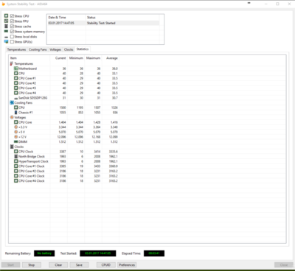Click the Stop button
The height and width of the screenshot is (271, 295).
32,265
